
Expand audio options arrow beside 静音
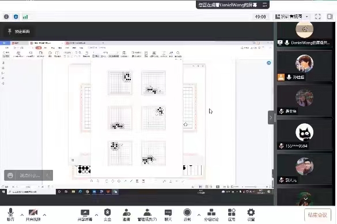[x=22, y=215]
